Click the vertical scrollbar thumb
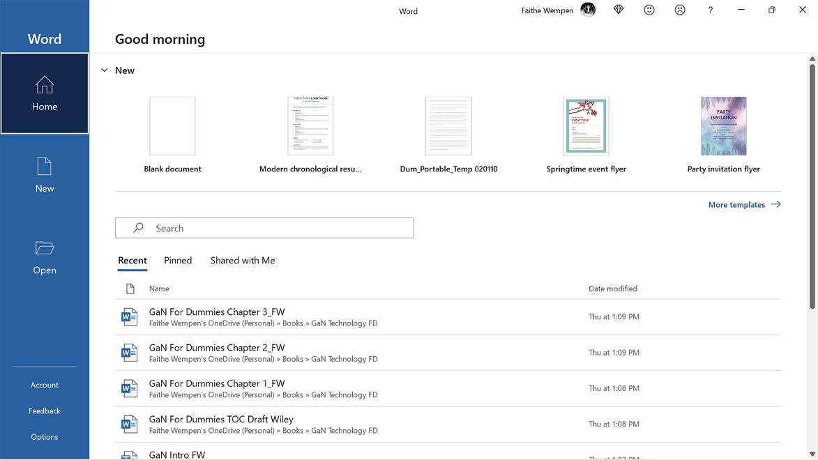Viewport: 818px width, 460px height. pyautogui.click(x=812, y=186)
